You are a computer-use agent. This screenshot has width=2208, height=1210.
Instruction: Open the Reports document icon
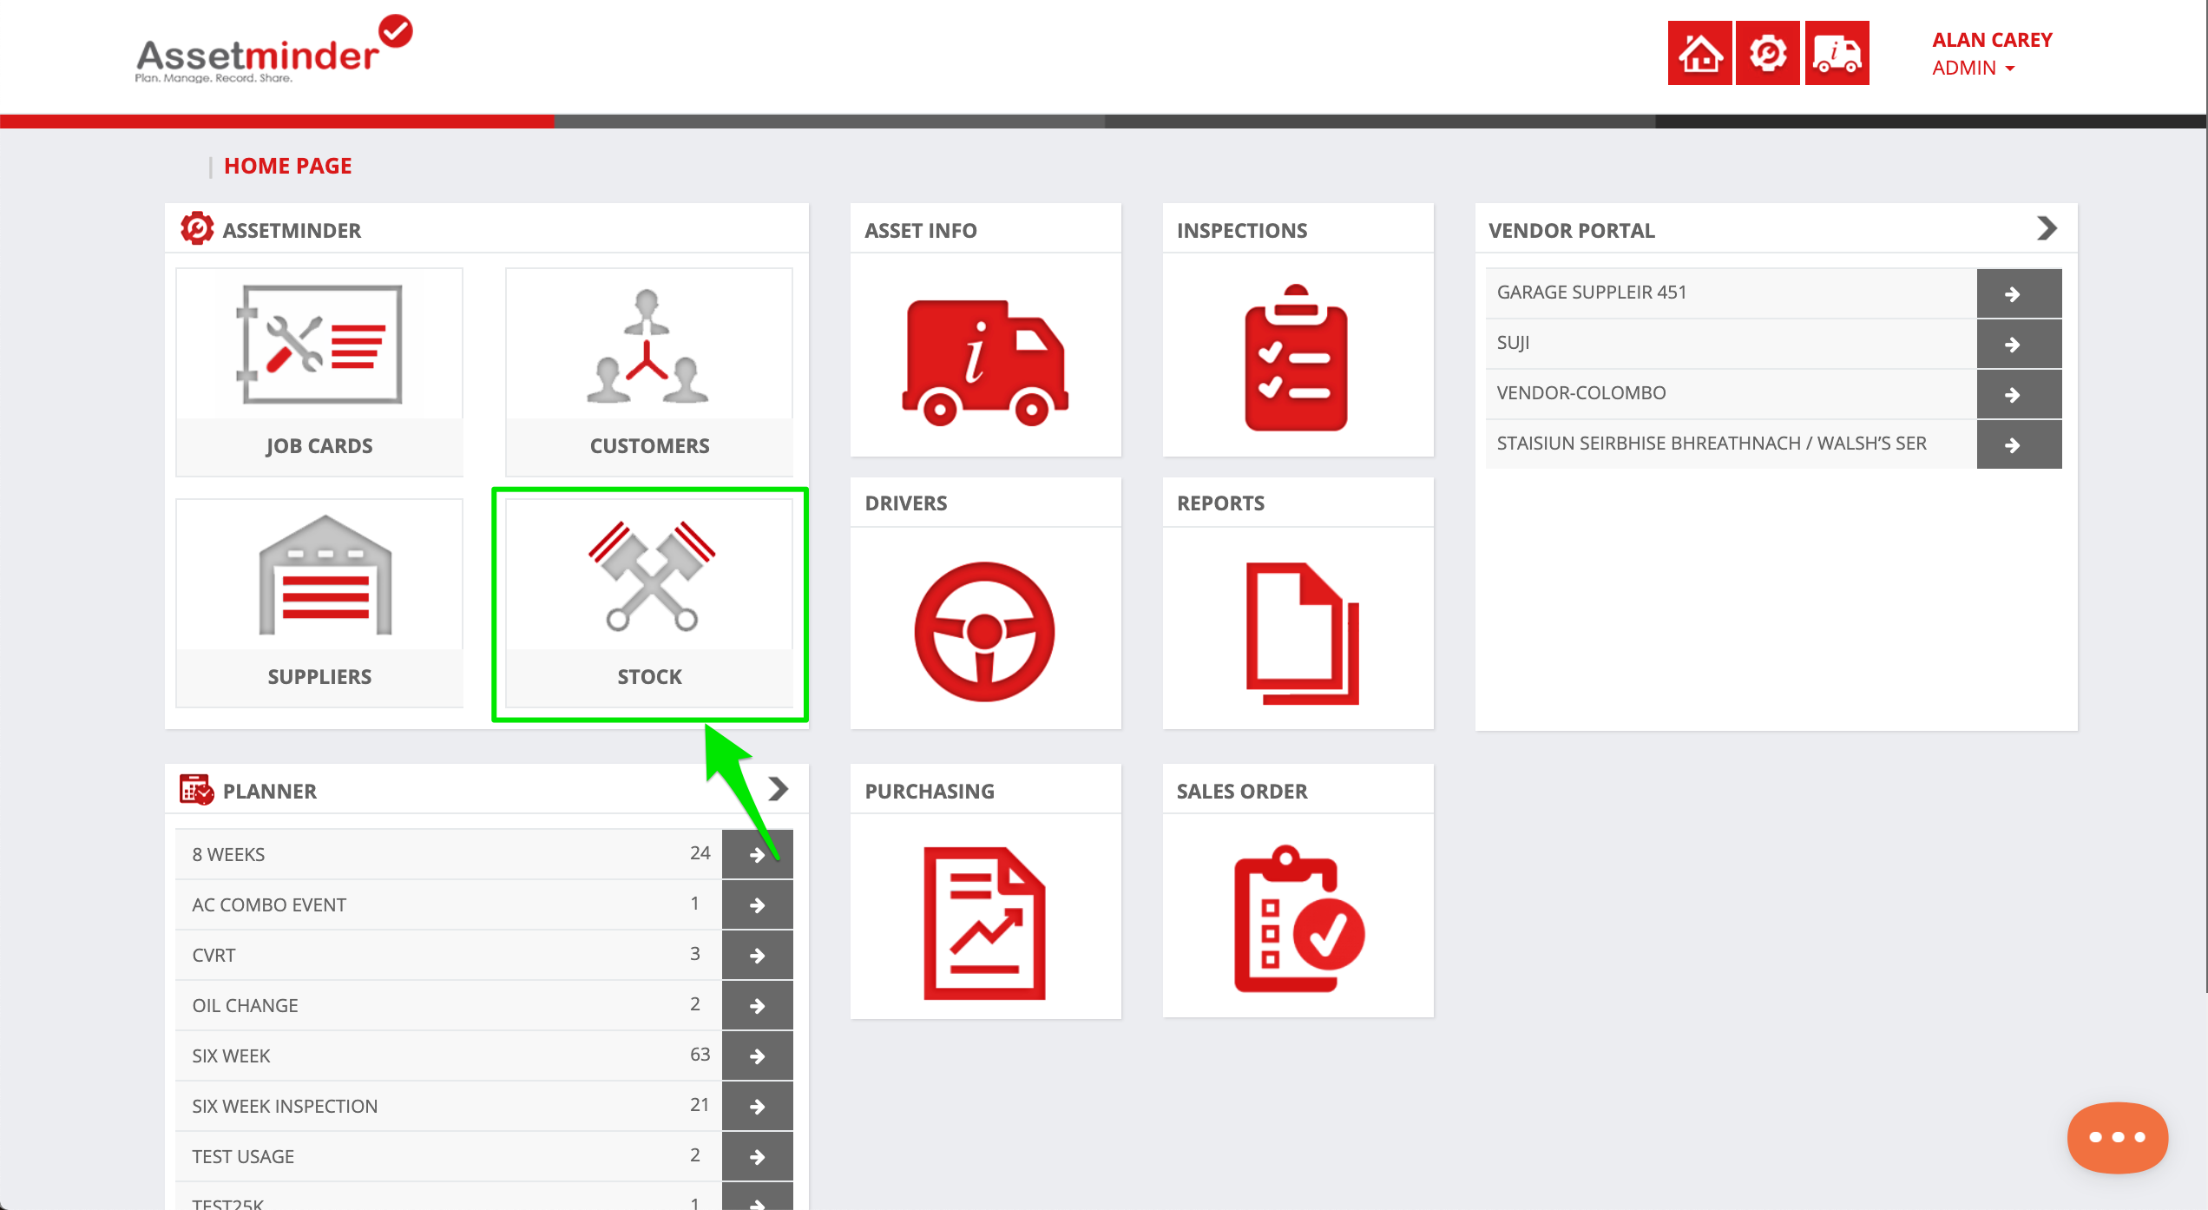click(x=1302, y=633)
